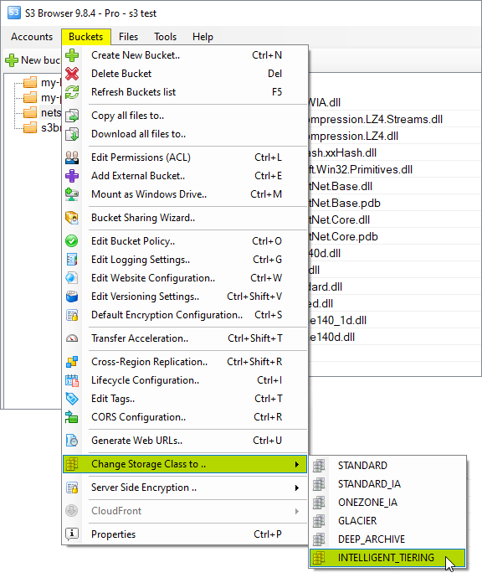The image size is (482, 583).
Task: Select the nets bucket folder in tree
Action: 42,112
